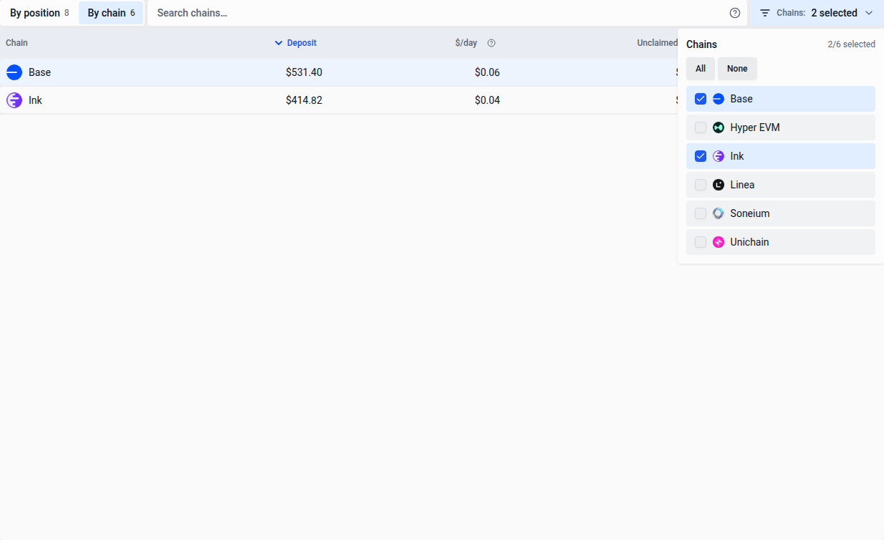The height and width of the screenshot is (540, 884).
Task: Click the Linea logo in filter list
Action: pyautogui.click(x=719, y=185)
